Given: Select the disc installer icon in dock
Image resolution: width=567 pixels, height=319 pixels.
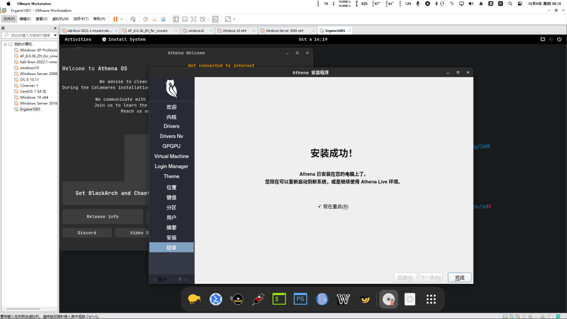Looking at the screenshot, I should pyautogui.click(x=388, y=299).
